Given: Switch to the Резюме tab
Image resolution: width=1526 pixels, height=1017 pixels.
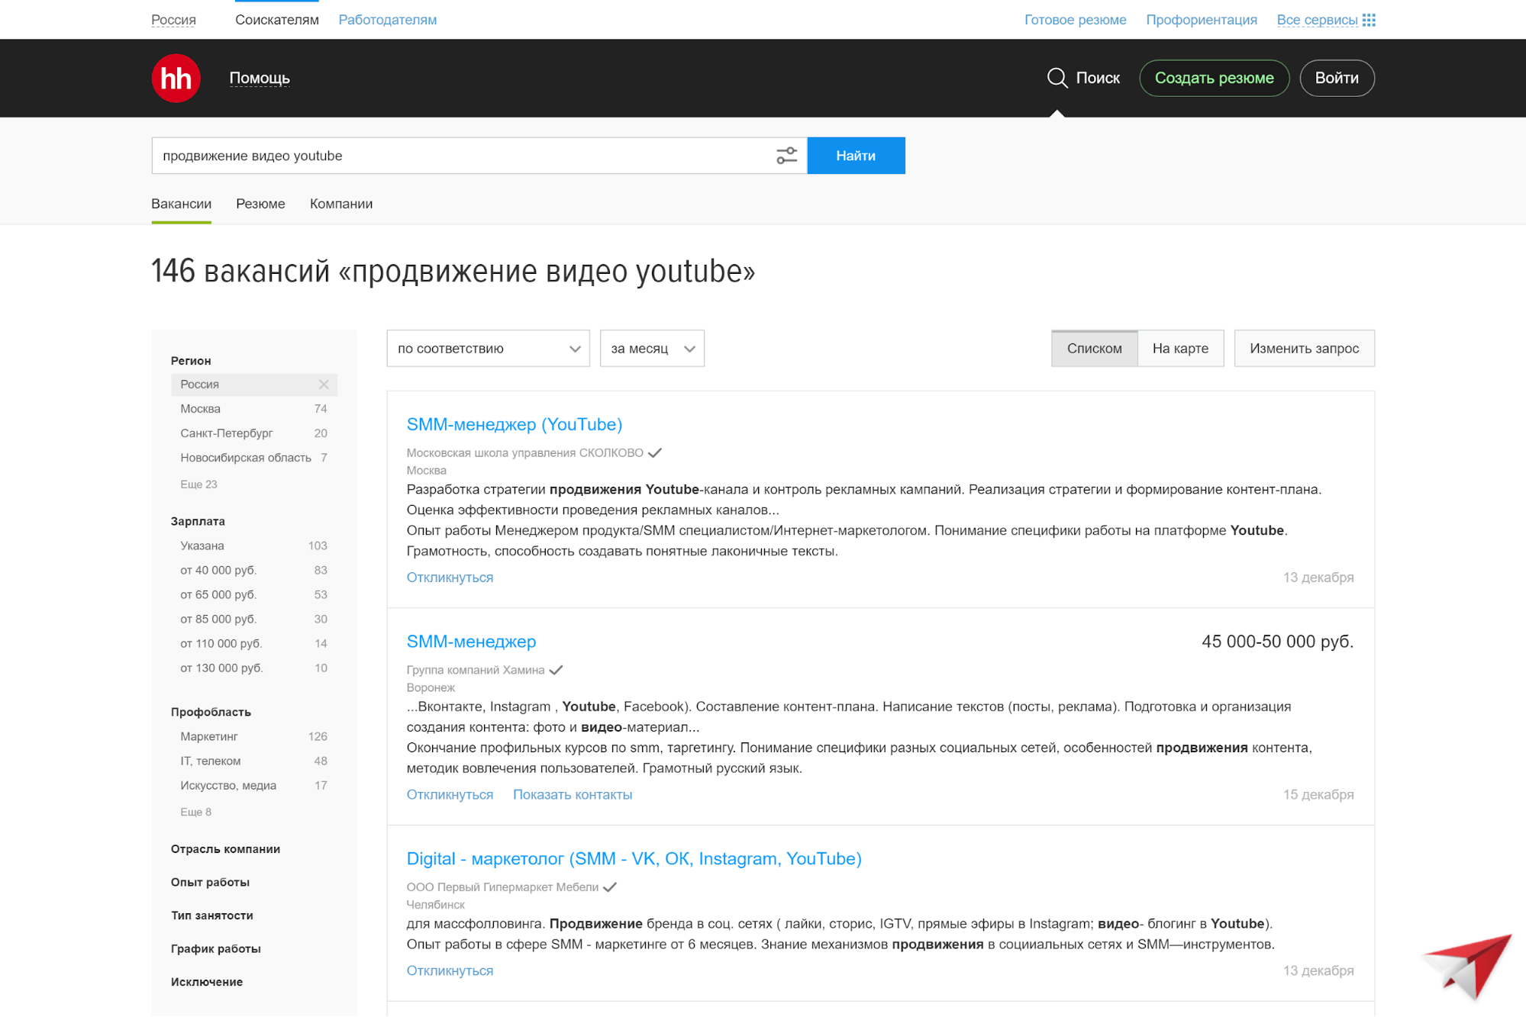Looking at the screenshot, I should click(260, 204).
